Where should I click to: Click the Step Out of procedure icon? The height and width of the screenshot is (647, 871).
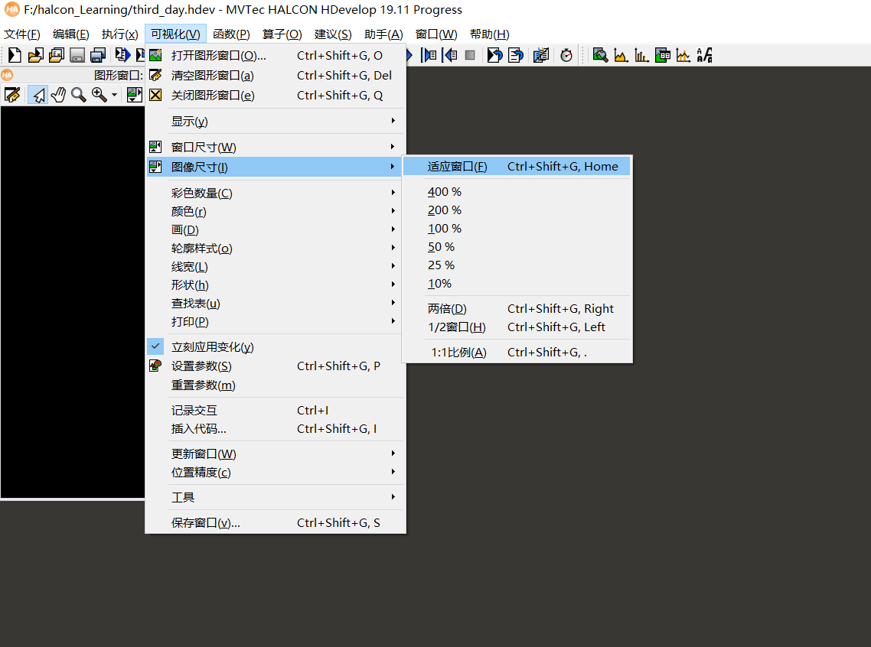click(x=449, y=55)
